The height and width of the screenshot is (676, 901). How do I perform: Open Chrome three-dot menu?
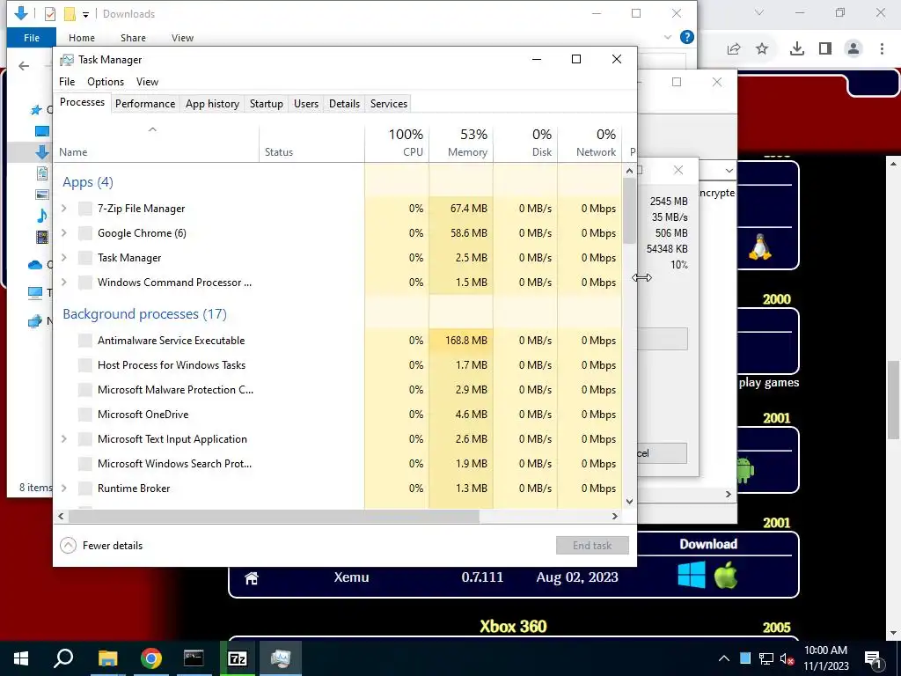(882, 49)
